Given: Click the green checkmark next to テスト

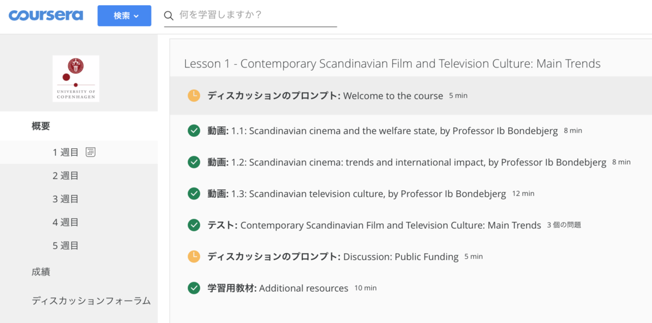Looking at the screenshot, I should (194, 225).
